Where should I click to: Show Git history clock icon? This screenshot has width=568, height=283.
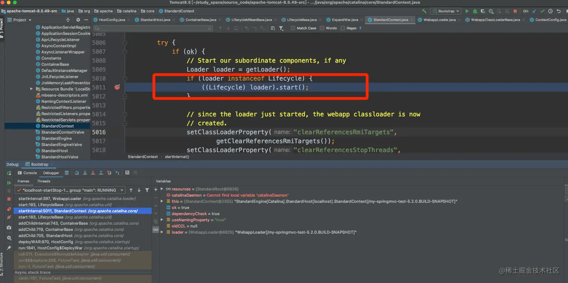tap(550, 11)
